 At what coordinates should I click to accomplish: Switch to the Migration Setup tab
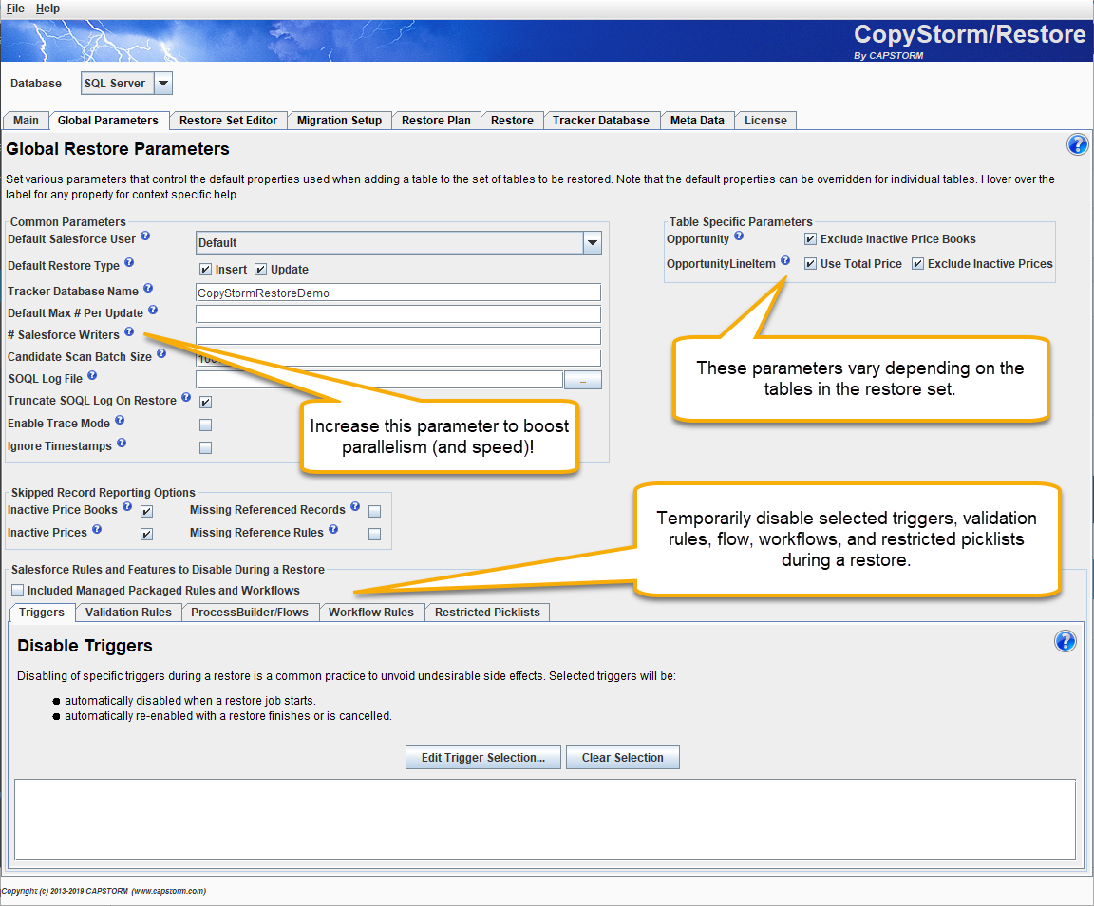coord(340,120)
